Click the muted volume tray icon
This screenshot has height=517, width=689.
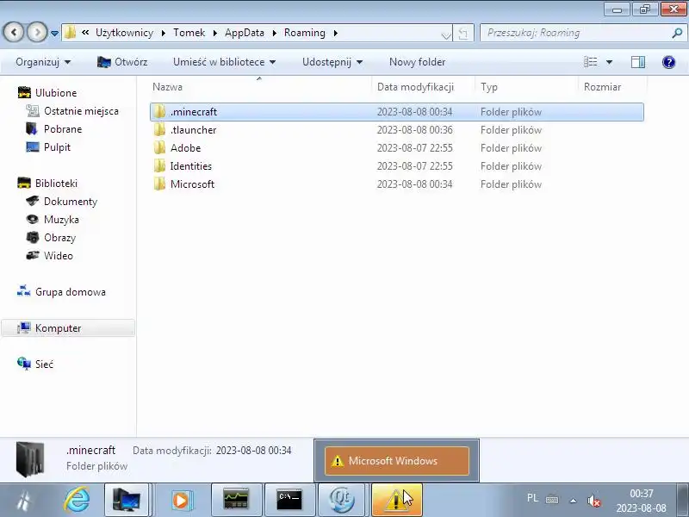tap(593, 501)
